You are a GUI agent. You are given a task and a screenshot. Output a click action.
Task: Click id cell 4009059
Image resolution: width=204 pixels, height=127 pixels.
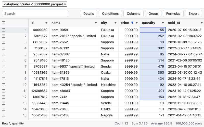click(x=39, y=30)
